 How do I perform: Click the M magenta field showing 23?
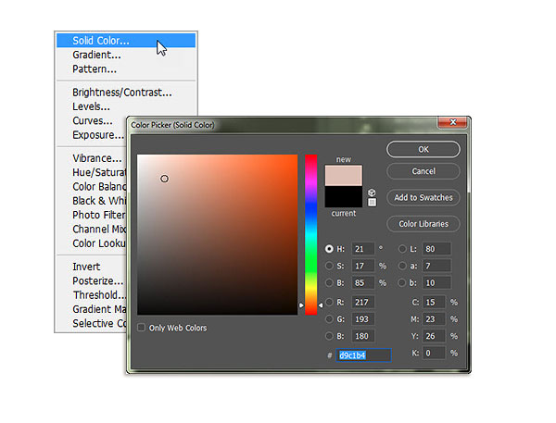click(434, 319)
